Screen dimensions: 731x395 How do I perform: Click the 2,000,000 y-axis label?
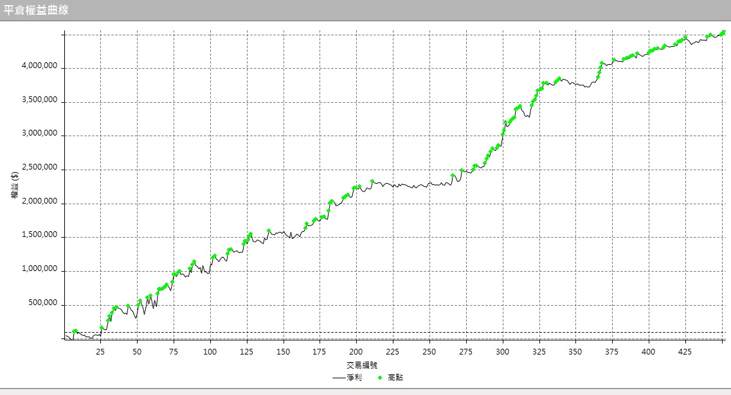pyautogui.click(x=40, y=201)
